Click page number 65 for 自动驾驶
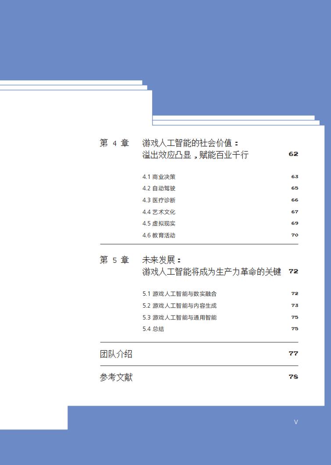 pos(295,188)
